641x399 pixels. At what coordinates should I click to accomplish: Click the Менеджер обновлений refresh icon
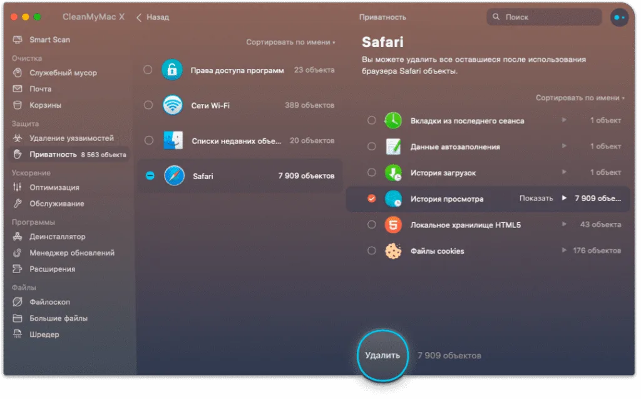coord(18,253)
